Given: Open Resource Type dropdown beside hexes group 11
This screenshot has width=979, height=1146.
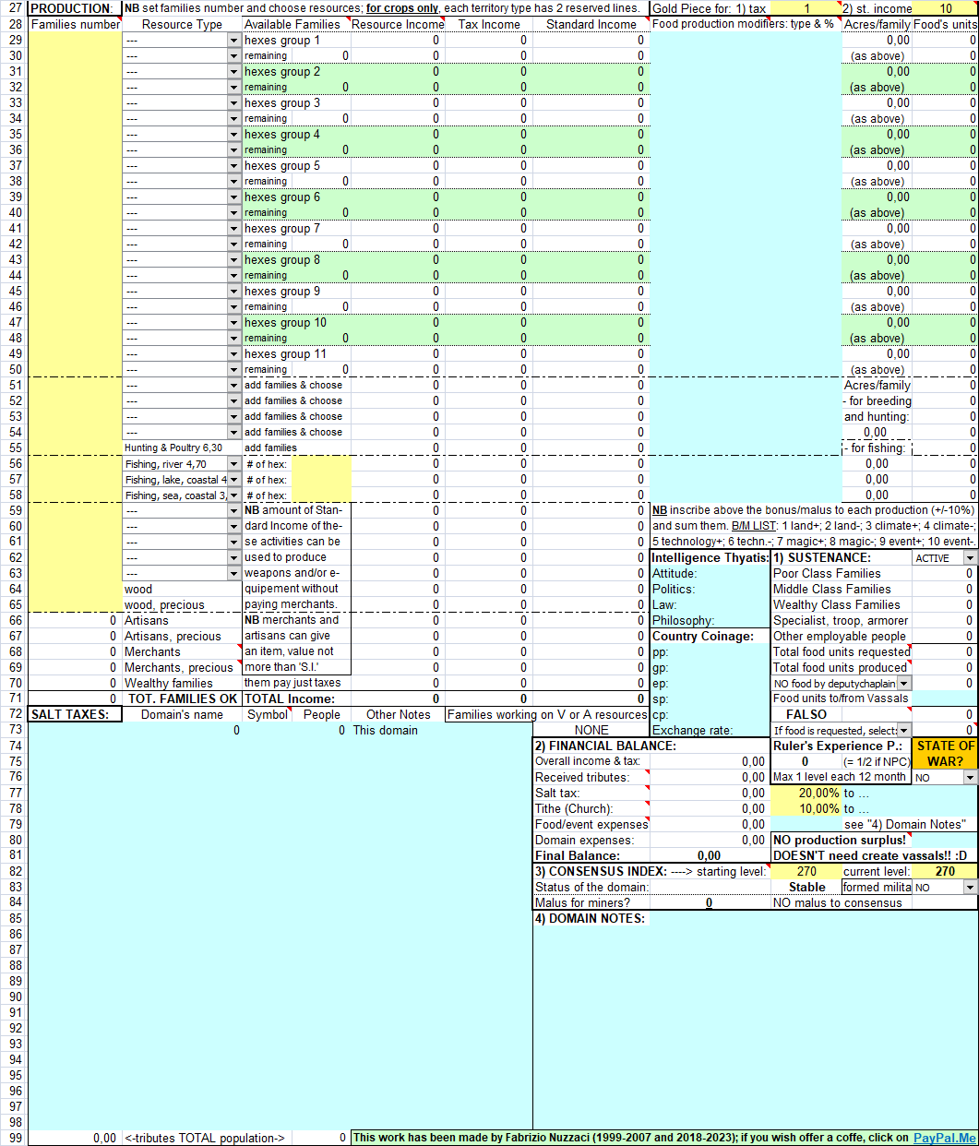Looking at the screenshot, I should (x=234, y=354).
